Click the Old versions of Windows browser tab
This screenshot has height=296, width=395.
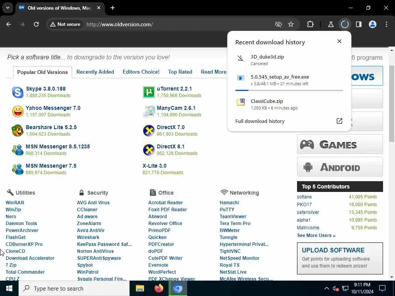click(60, 8)
